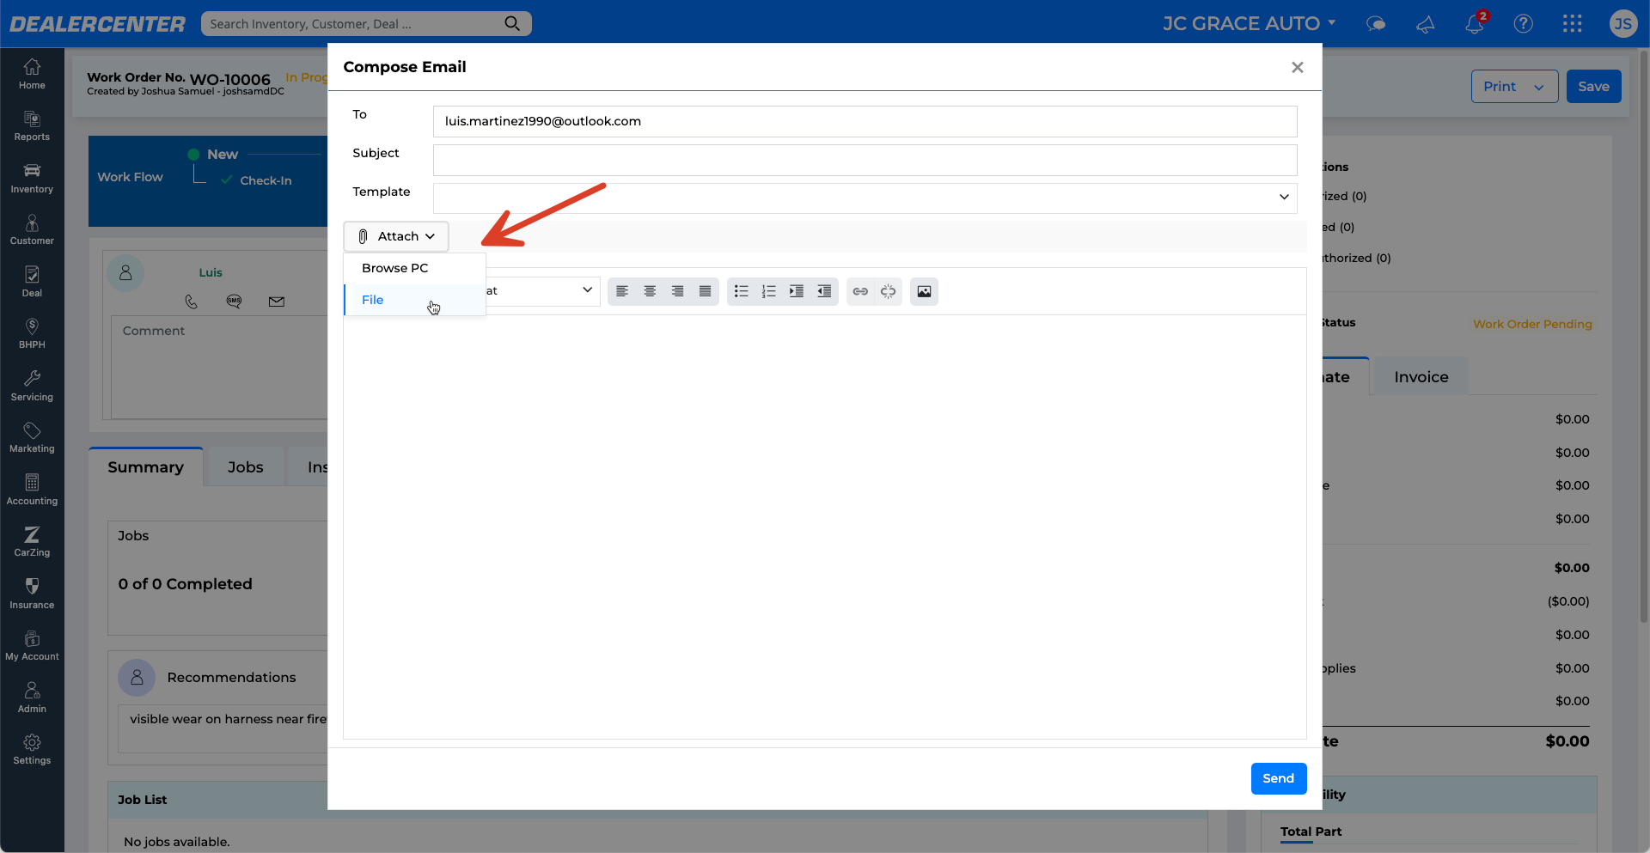Go to Inventory in the sidebar
Image resolution: width=1650 pixels, height=853 pixels.
pyautogui.click(x=32, y=178)
